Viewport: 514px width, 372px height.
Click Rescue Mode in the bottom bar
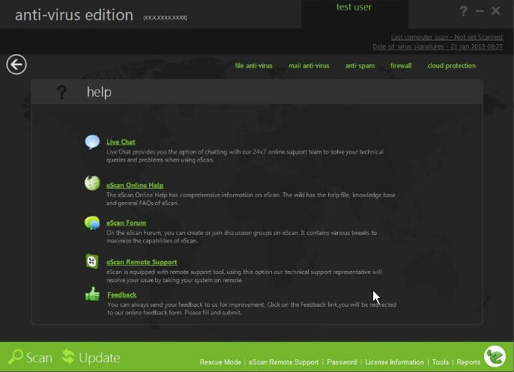tap(220, 362)
